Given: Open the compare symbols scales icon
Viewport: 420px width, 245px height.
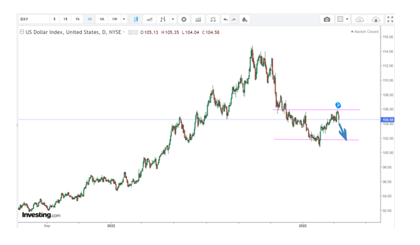Looking at the screenshot, I should click(213, 19).
